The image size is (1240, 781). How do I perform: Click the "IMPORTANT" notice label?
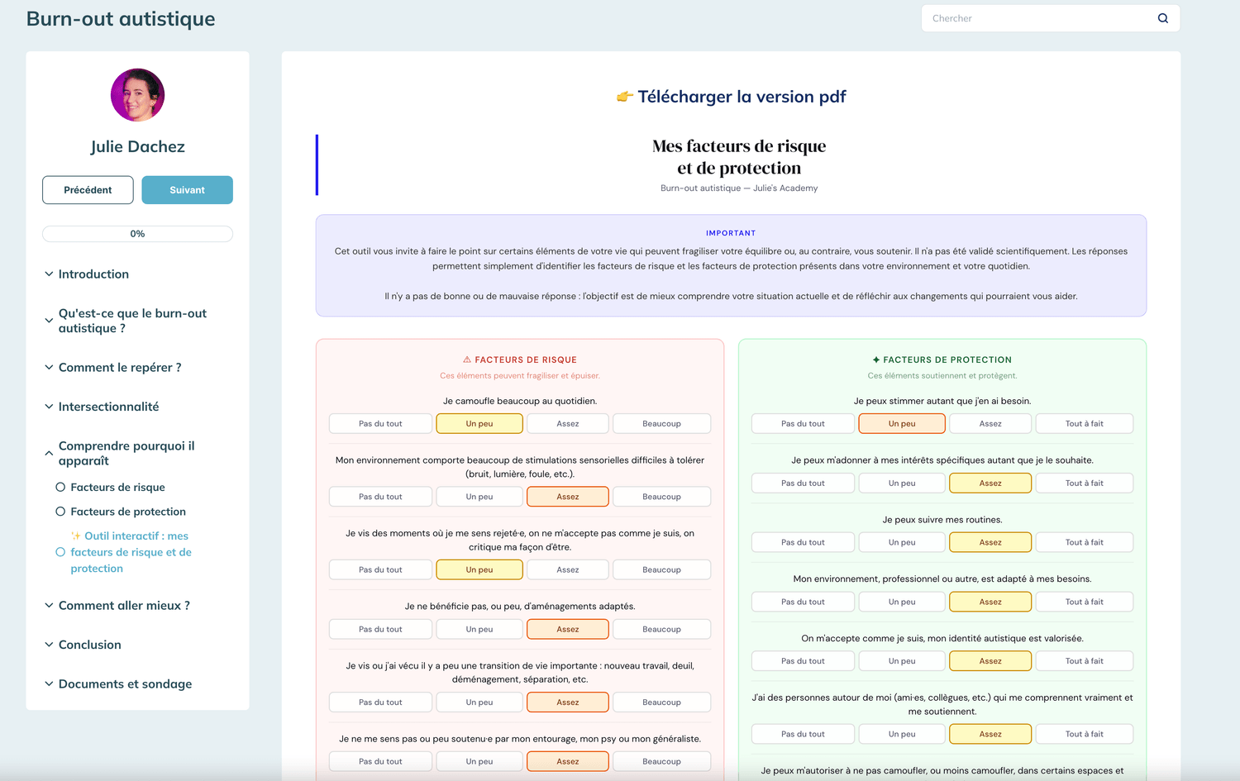(731, 234)
